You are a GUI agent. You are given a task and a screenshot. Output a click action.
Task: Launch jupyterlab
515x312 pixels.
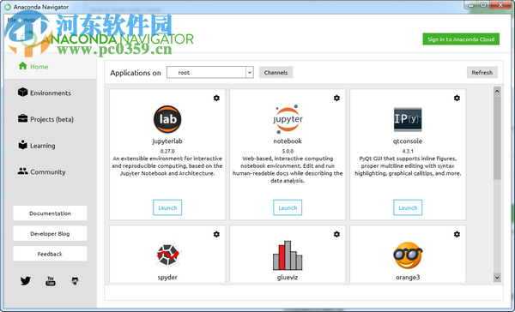[x=167, y=207]
